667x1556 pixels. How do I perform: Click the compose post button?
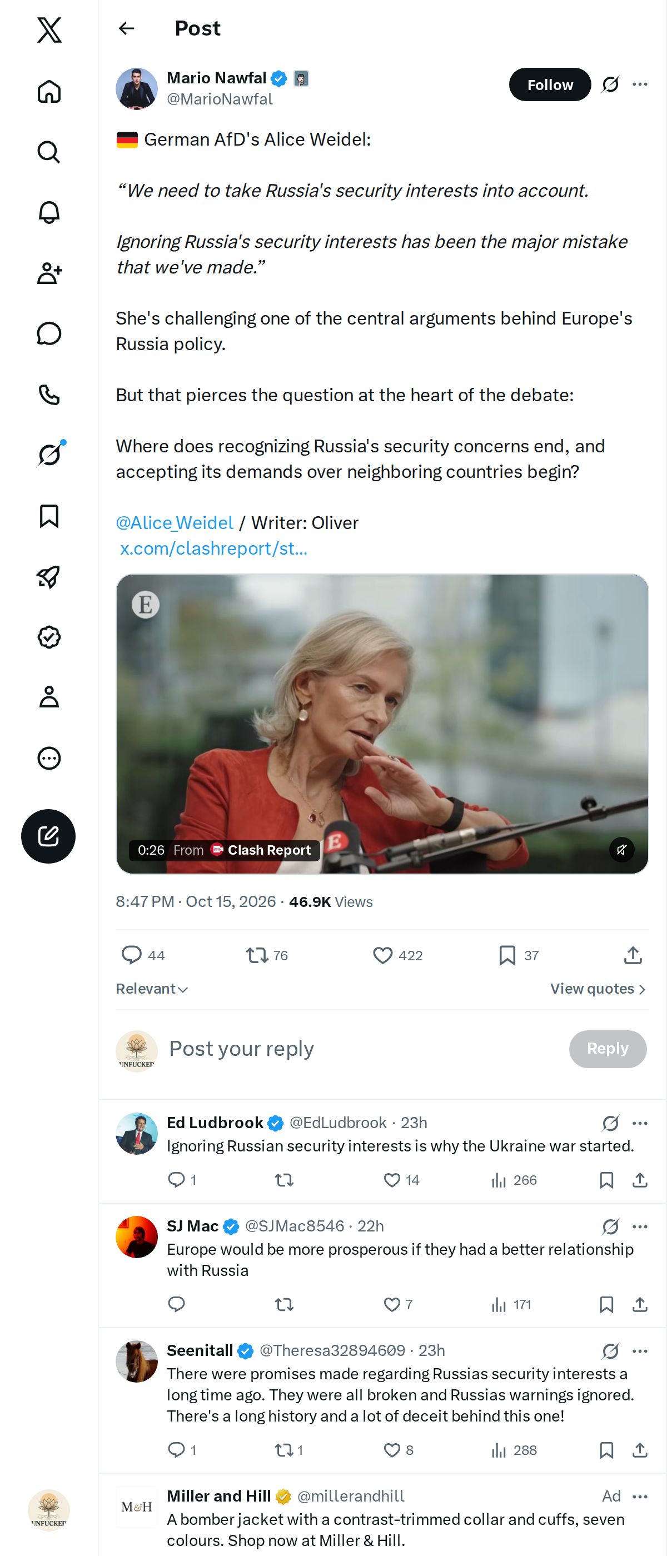pyautogui.click(x=48, y=836)
